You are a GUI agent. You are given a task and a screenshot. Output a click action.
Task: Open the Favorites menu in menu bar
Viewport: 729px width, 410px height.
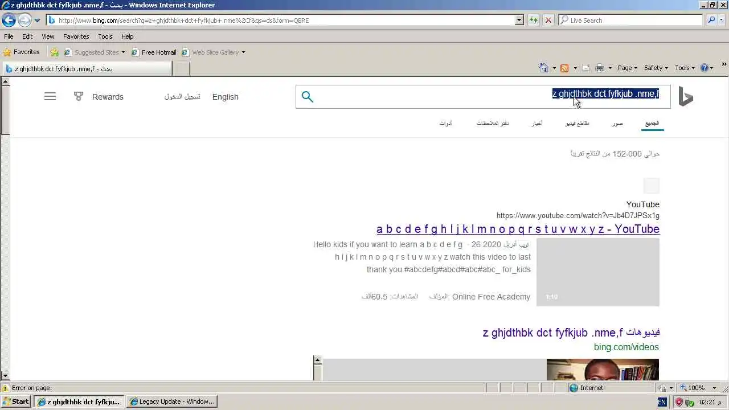(x=76, y=36)
